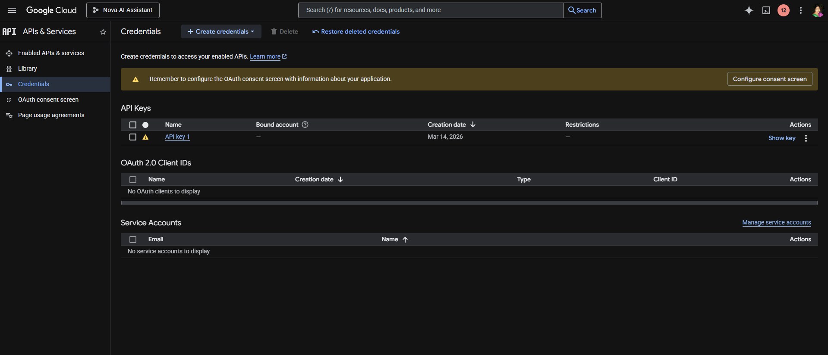Viewport: 828px width, 355px height.
Task: Click the Mar 14, 2026 date cell
Action: [x=445, y=137]
